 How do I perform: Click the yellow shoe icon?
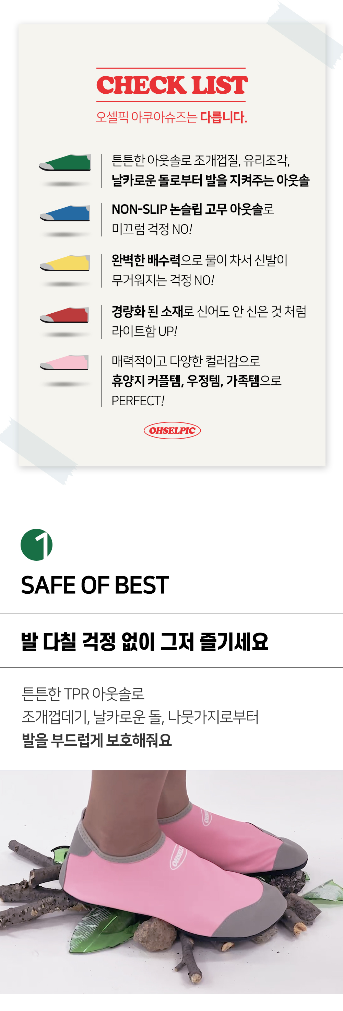(65, 263)
